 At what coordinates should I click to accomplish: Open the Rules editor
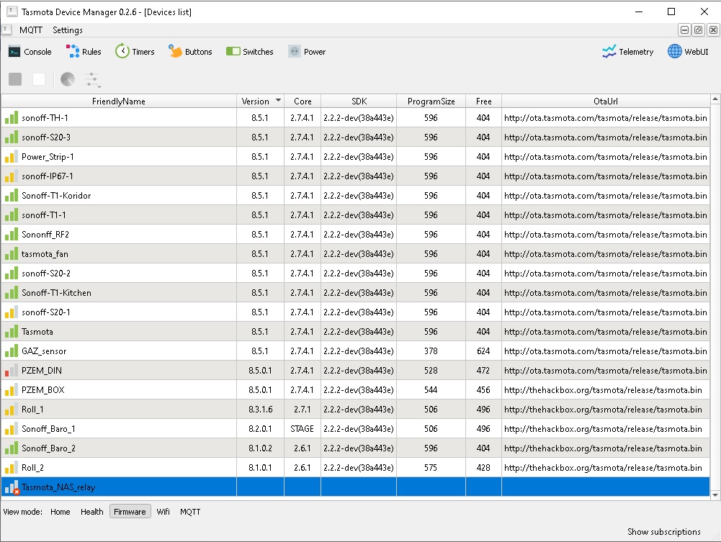[x=83, y=52]
